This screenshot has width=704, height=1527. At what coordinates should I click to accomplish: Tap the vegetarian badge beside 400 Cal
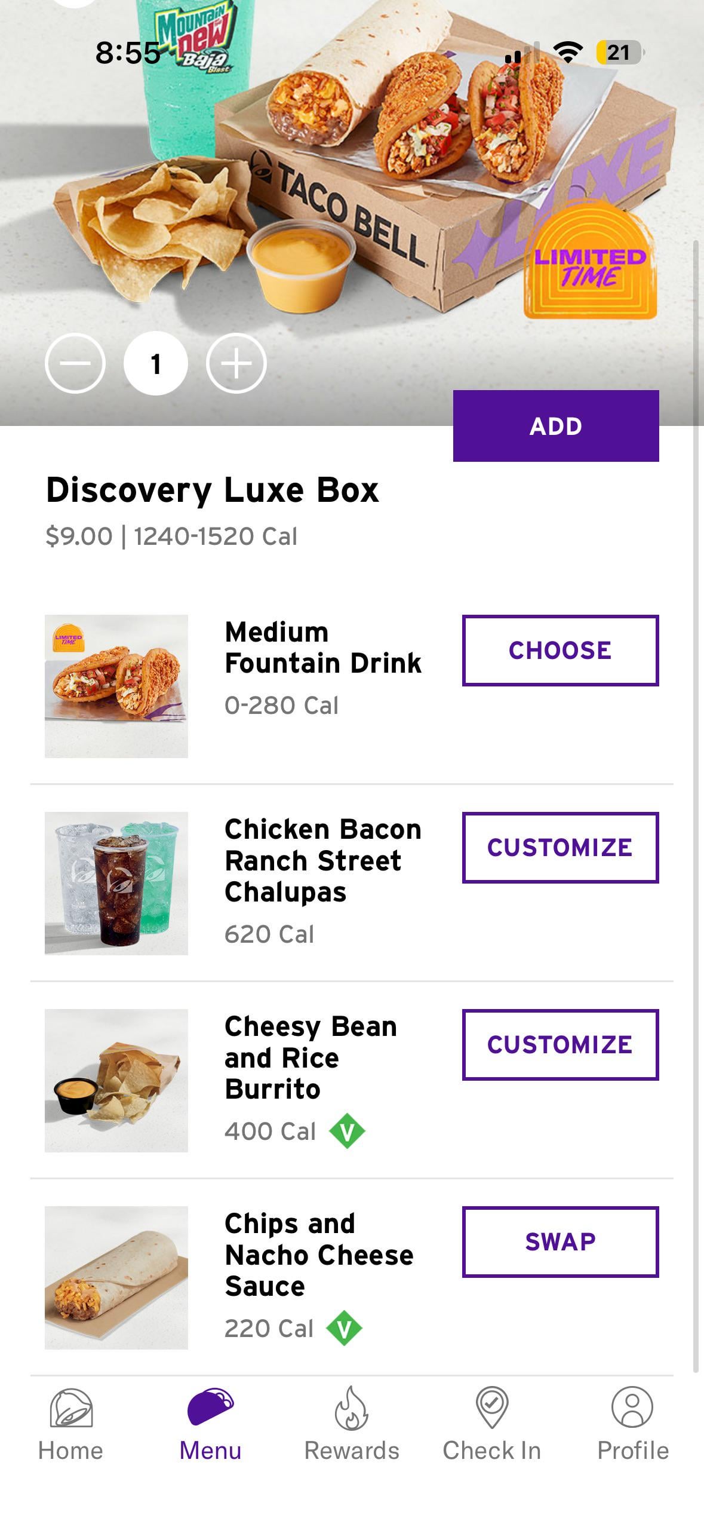click(347, 1132)
